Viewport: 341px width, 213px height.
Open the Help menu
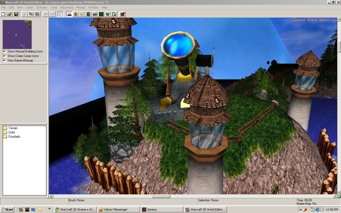click(x=105, y=7)
